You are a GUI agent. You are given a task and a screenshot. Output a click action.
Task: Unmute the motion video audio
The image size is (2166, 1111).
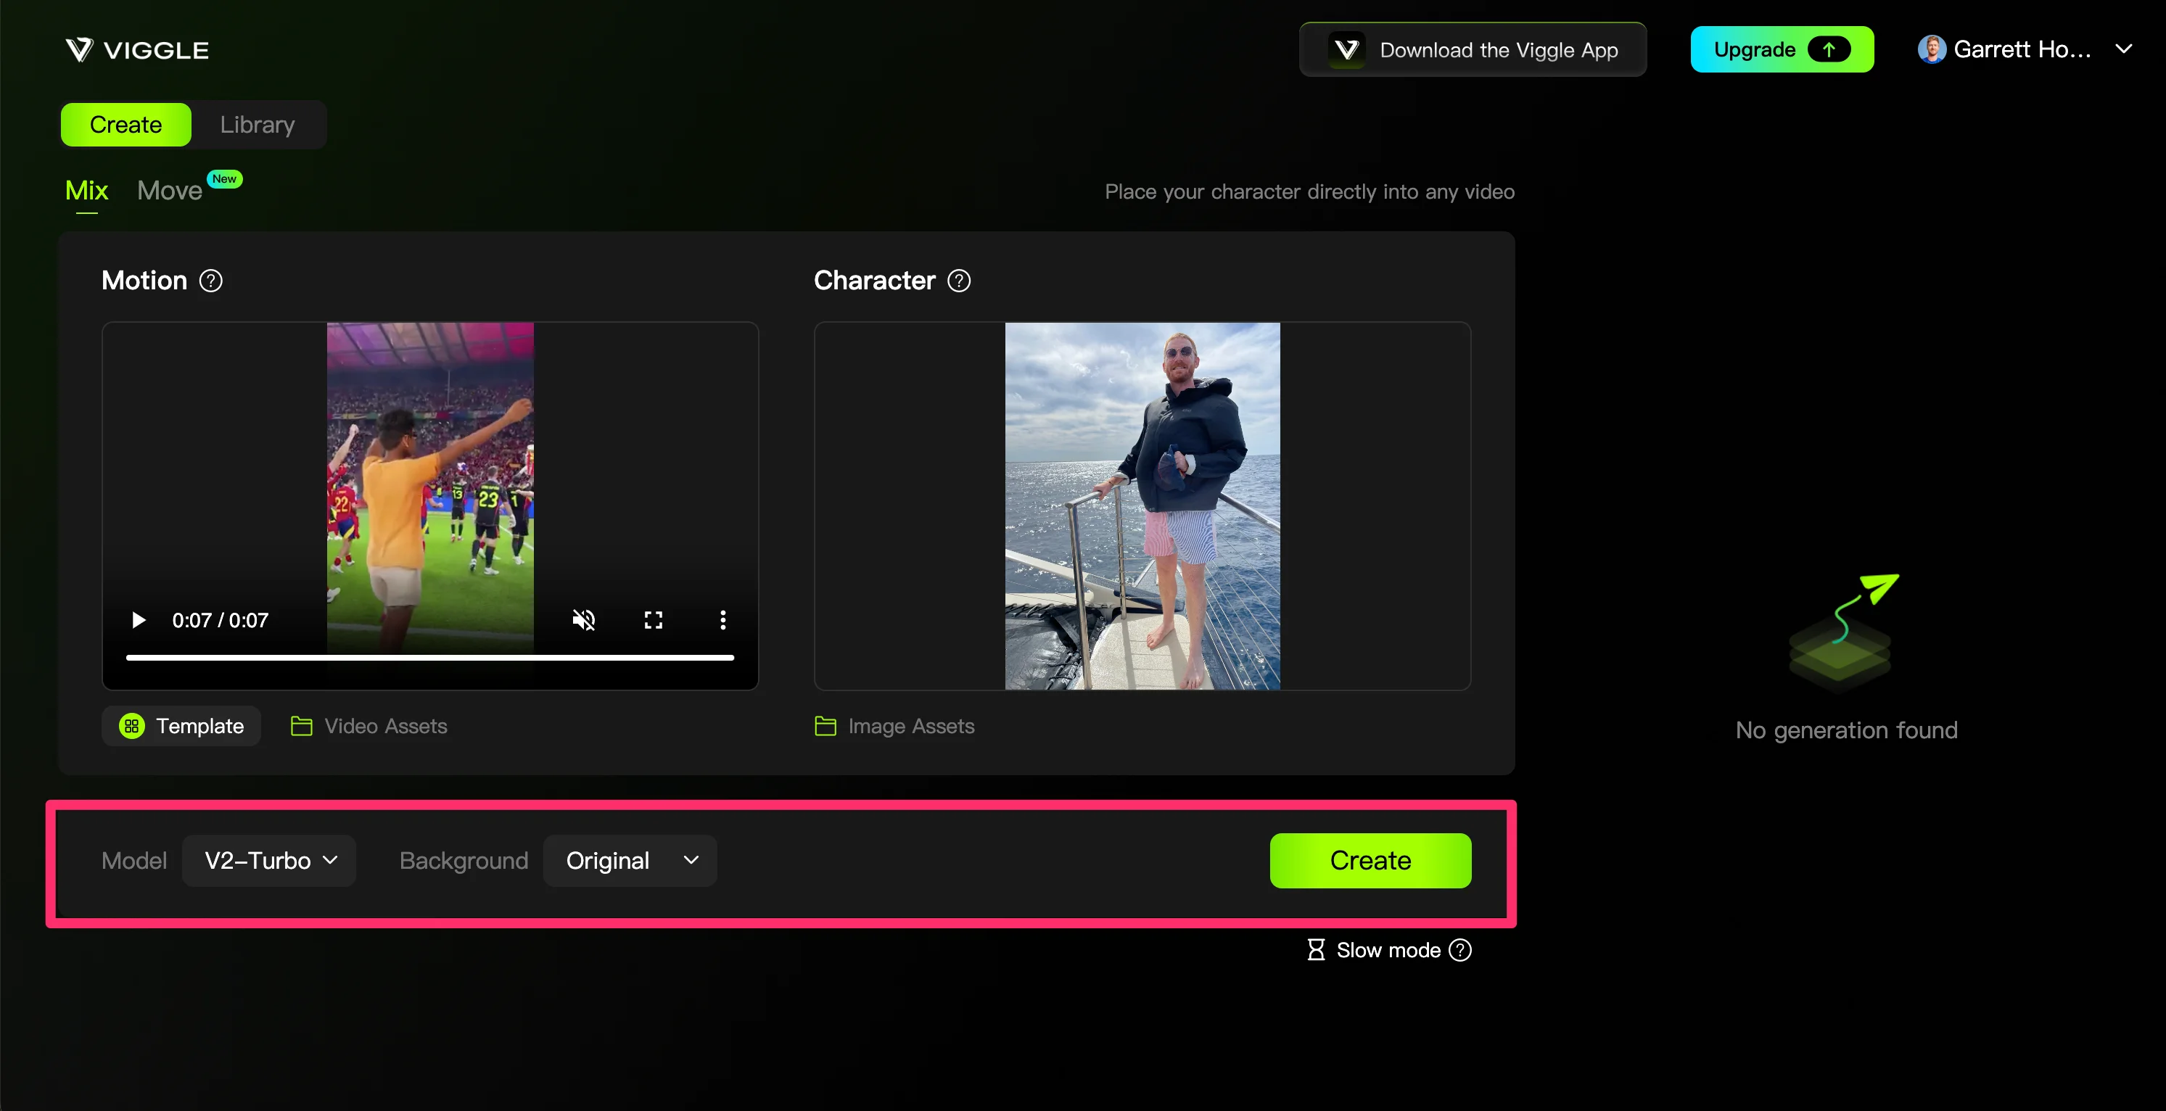click(x=583, y=620)
